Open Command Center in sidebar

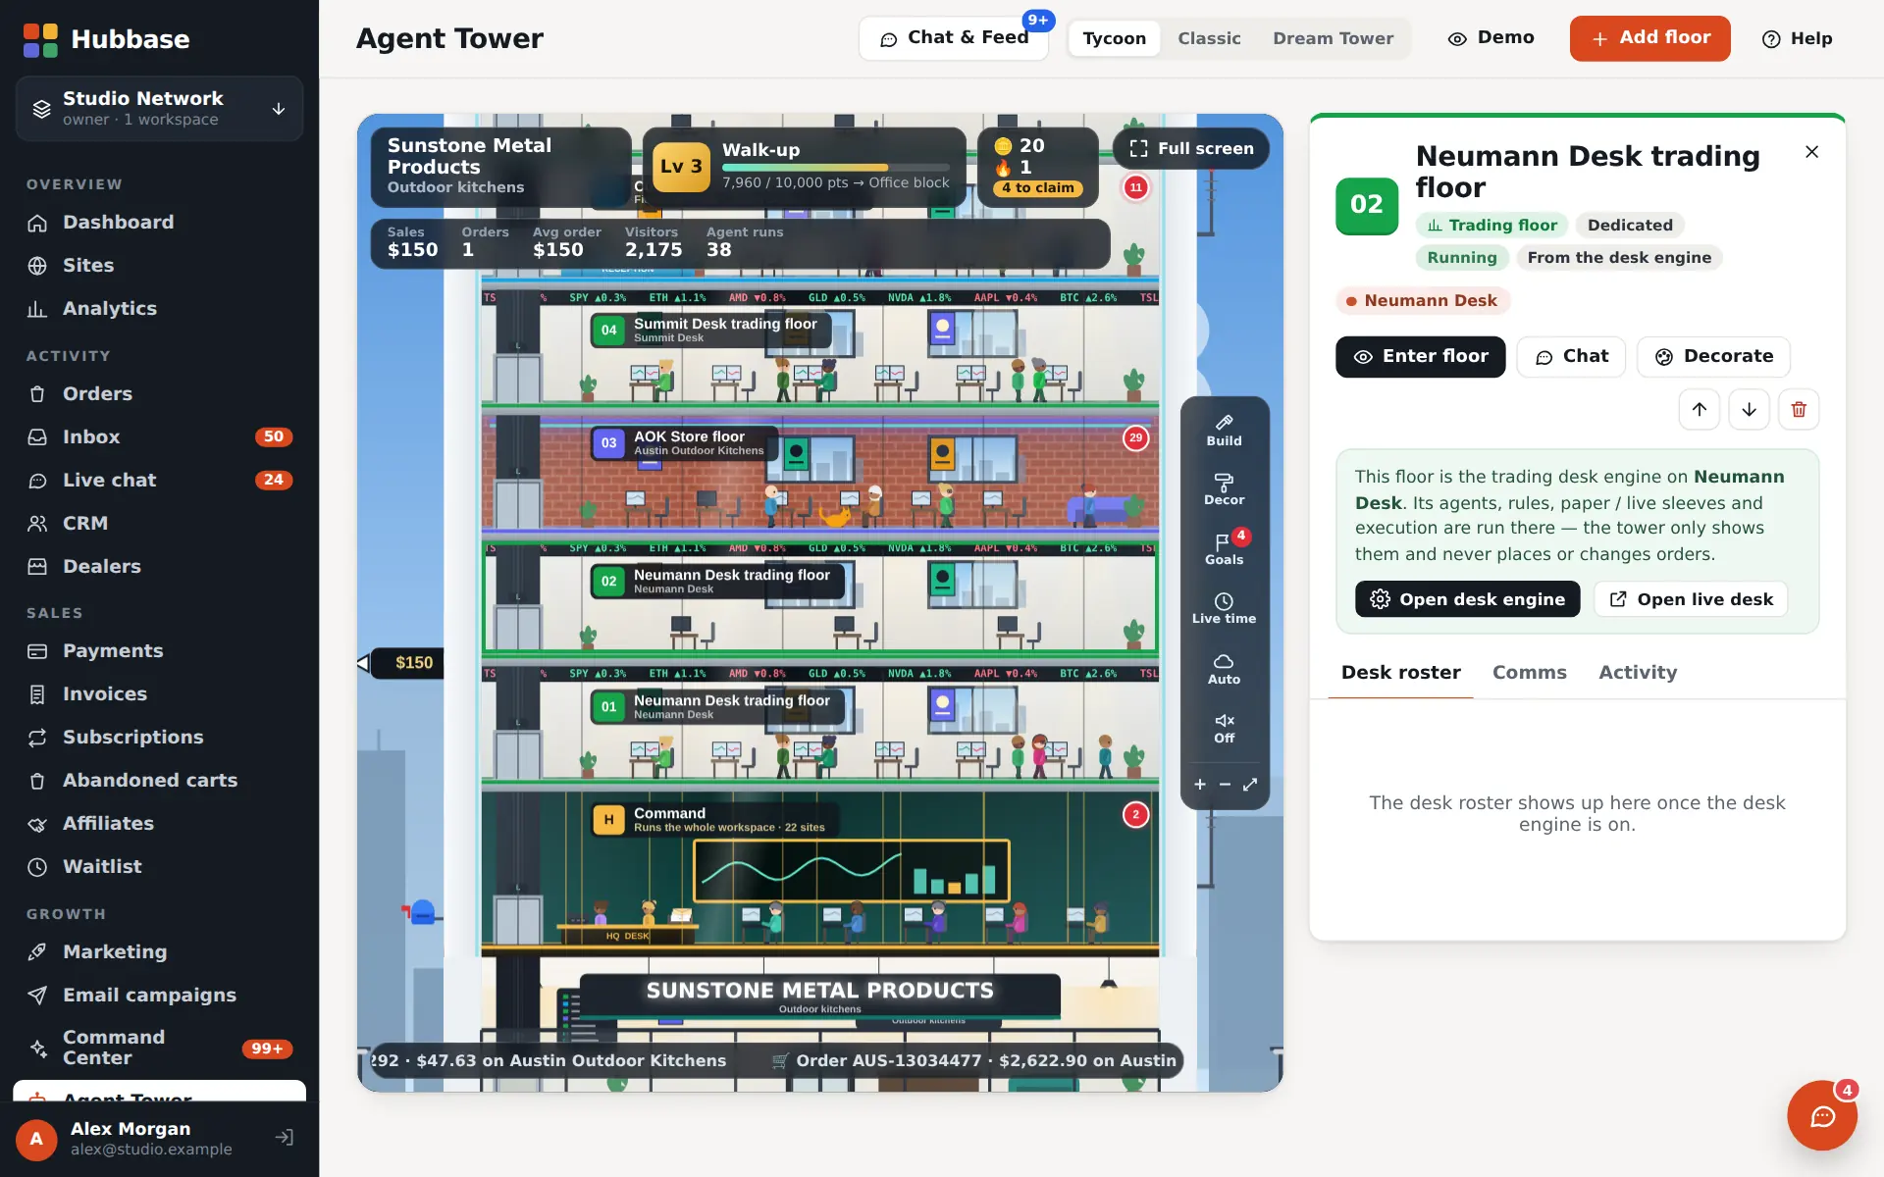[159, 1048]
